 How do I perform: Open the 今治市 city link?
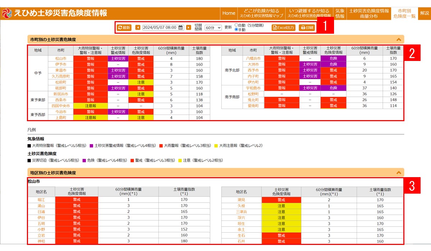[x=61, y=112]
